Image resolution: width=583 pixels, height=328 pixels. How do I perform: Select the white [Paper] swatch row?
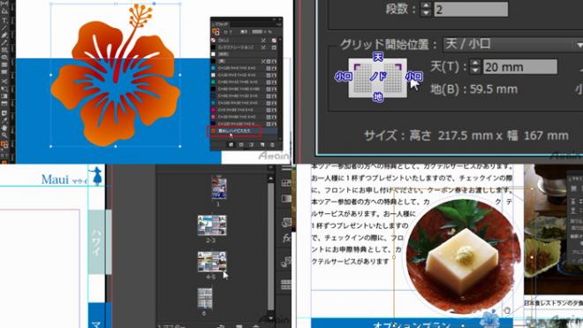(x=245, y=54)
